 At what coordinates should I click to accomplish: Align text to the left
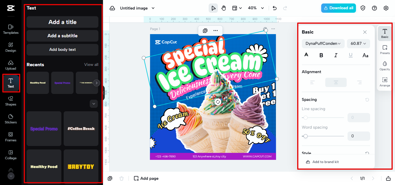313,82
